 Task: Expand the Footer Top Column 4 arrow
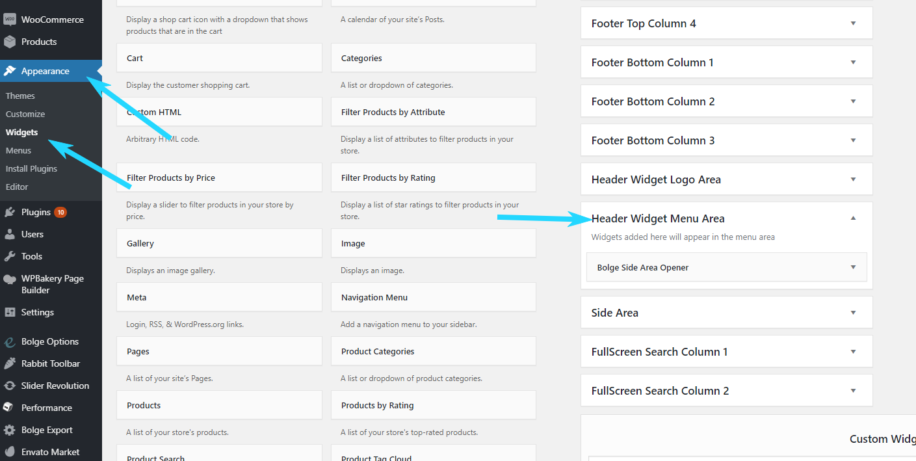[854, 23]
